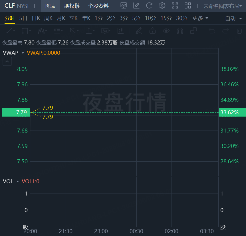The height and width of the screenshot is (236, 246).
Task: Click the candlestick bar chart tool icon
Action: 120,31
